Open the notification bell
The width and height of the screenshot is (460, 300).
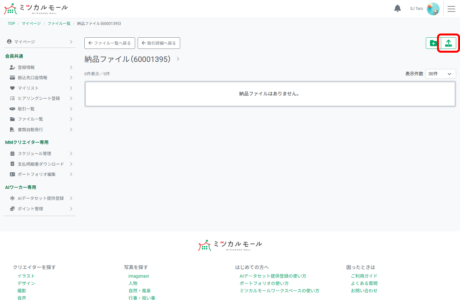click(397, 9)
